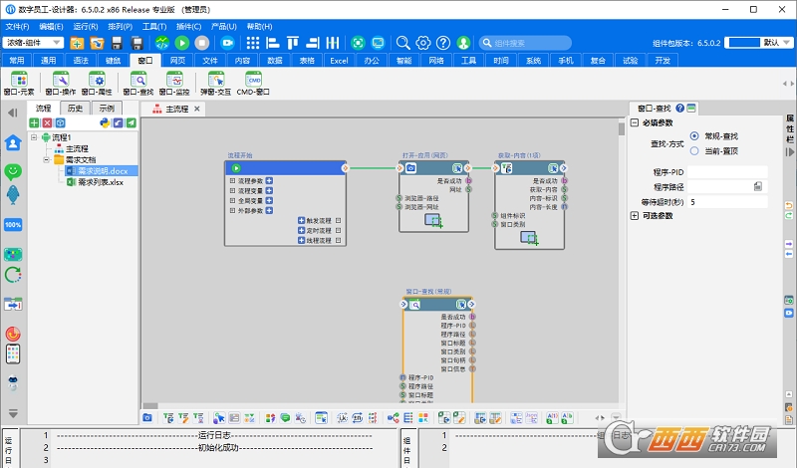Click the grid arrange icon in toolbar
The width and height of the screenshot is (797, 468).
tap(253, 43)
